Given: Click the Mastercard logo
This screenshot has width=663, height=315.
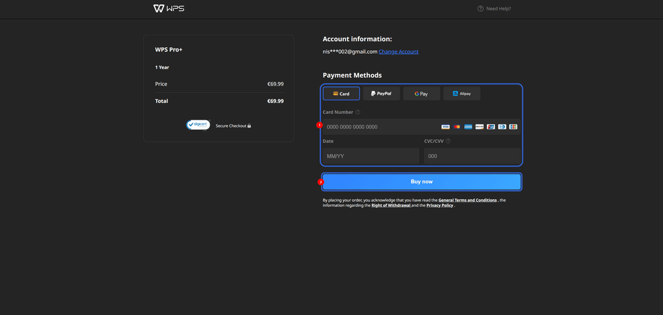Looking at the screenshot, I should coord(457,127).
